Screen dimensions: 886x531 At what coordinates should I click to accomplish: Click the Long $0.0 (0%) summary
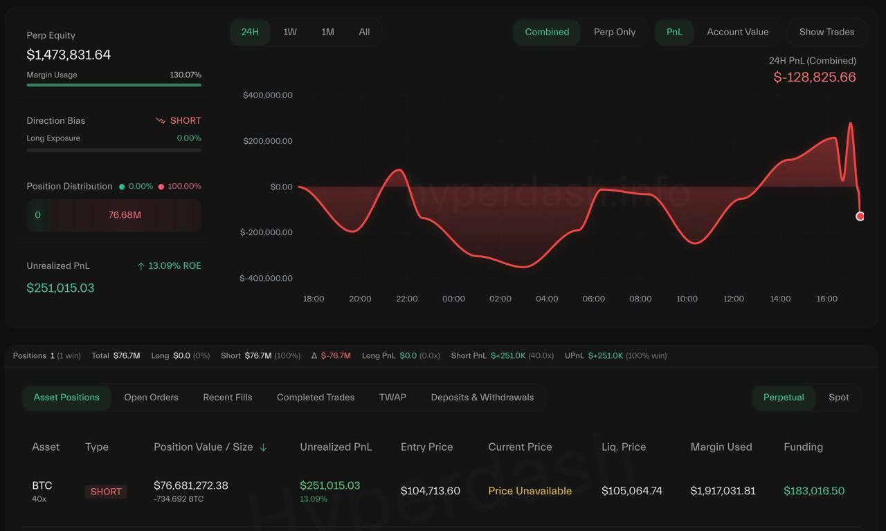[181, 355]
